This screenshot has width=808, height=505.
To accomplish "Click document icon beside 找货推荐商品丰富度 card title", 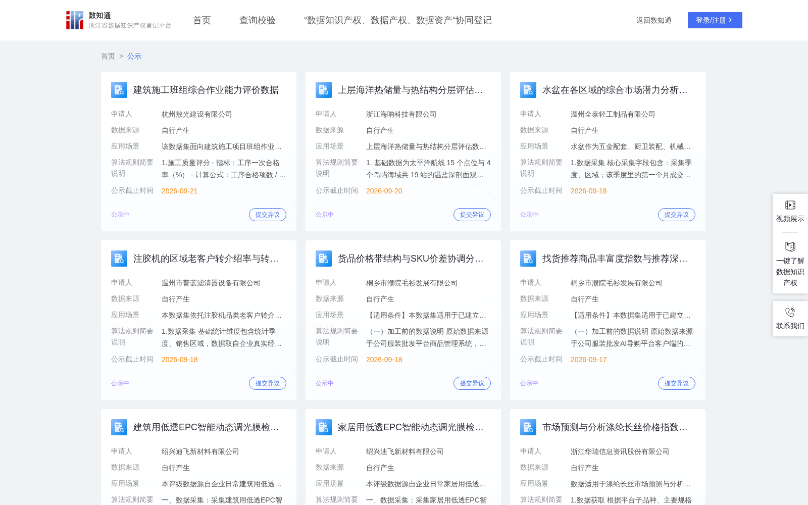I will pyautogui.click(x=528, y=259).
